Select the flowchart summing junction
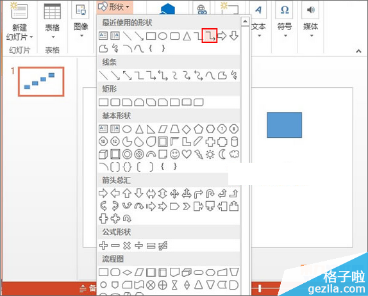This screenshot has width=368, height=296. pyautogui.click(x=151, y=285)
